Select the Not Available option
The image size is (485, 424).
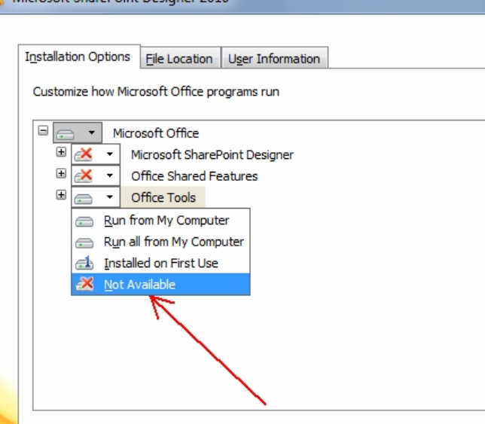point(160,284)
